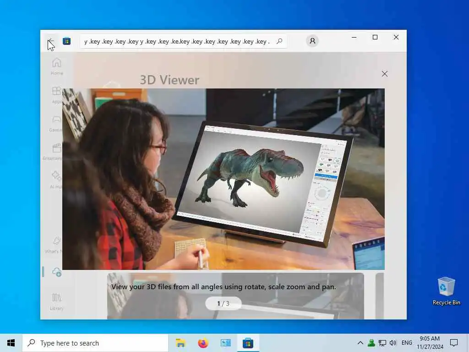The image size is (469, 352).
Task: Select the Recycle Bin desktop icon
Action: pos(446,291)
